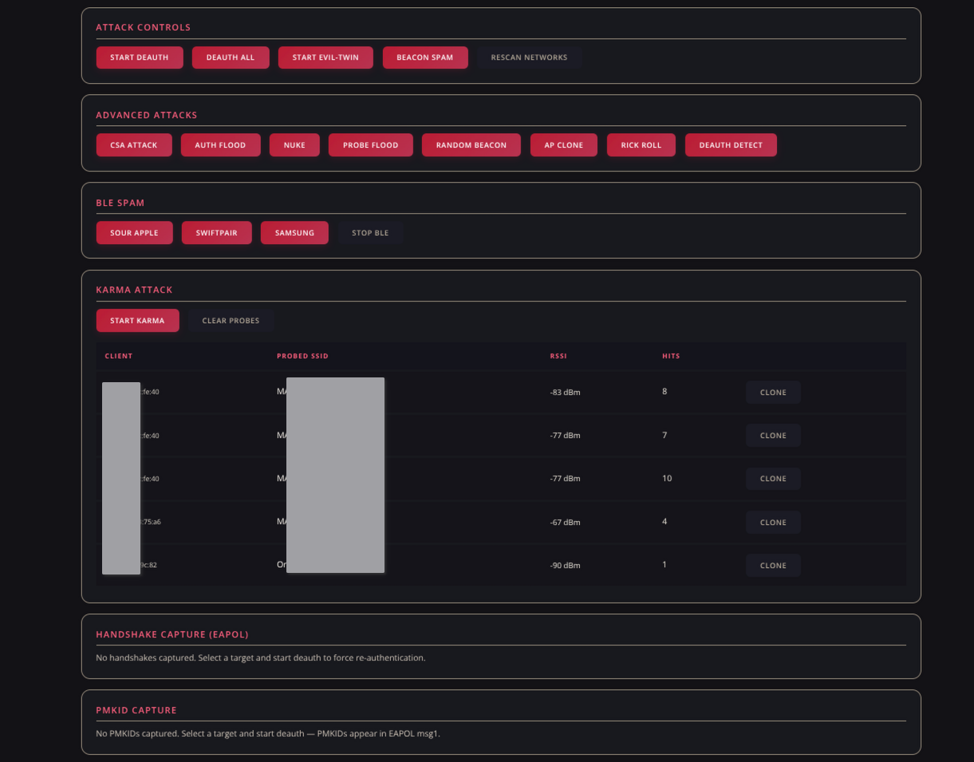Image resolution: width=974 pixels, height=762 pixels.
Task: Trigger the Rick Roll attack
Action: click(x=641, y=144)
